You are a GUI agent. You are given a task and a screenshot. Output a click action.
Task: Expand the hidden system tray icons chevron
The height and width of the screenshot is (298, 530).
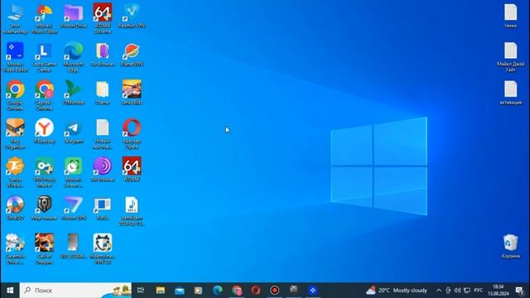pyautogui.click(x=438, y=291)
